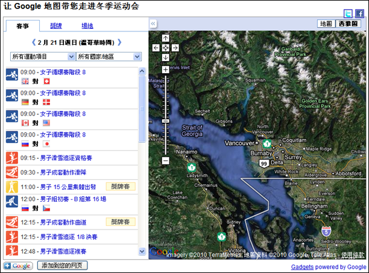Image resolution: width=369 pixels, height=273 pixels.
Task: Switch to the 場地 tab
Action: click(87, 26)
